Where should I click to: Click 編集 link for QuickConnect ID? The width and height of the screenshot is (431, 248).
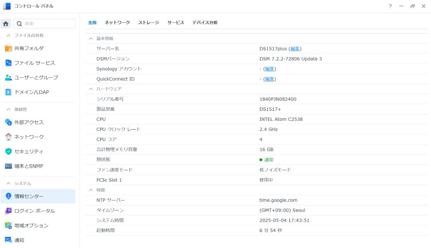(x=269, y=79)
